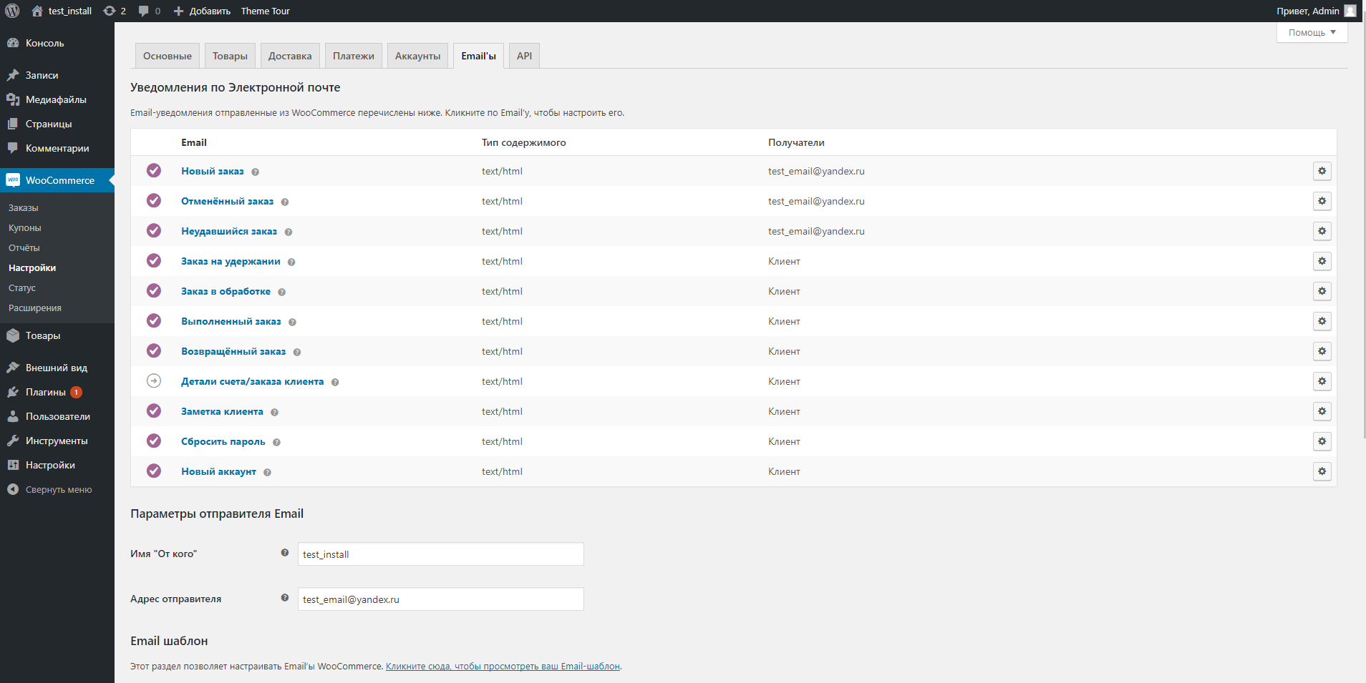Click the enabled checkmark for Новый заказ

154,170
